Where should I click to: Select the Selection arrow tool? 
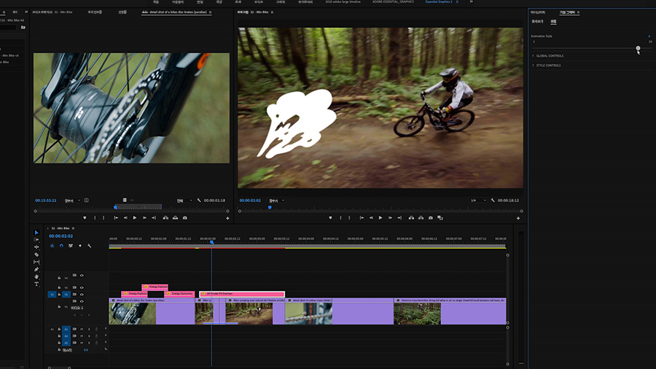tap(36, 233)
